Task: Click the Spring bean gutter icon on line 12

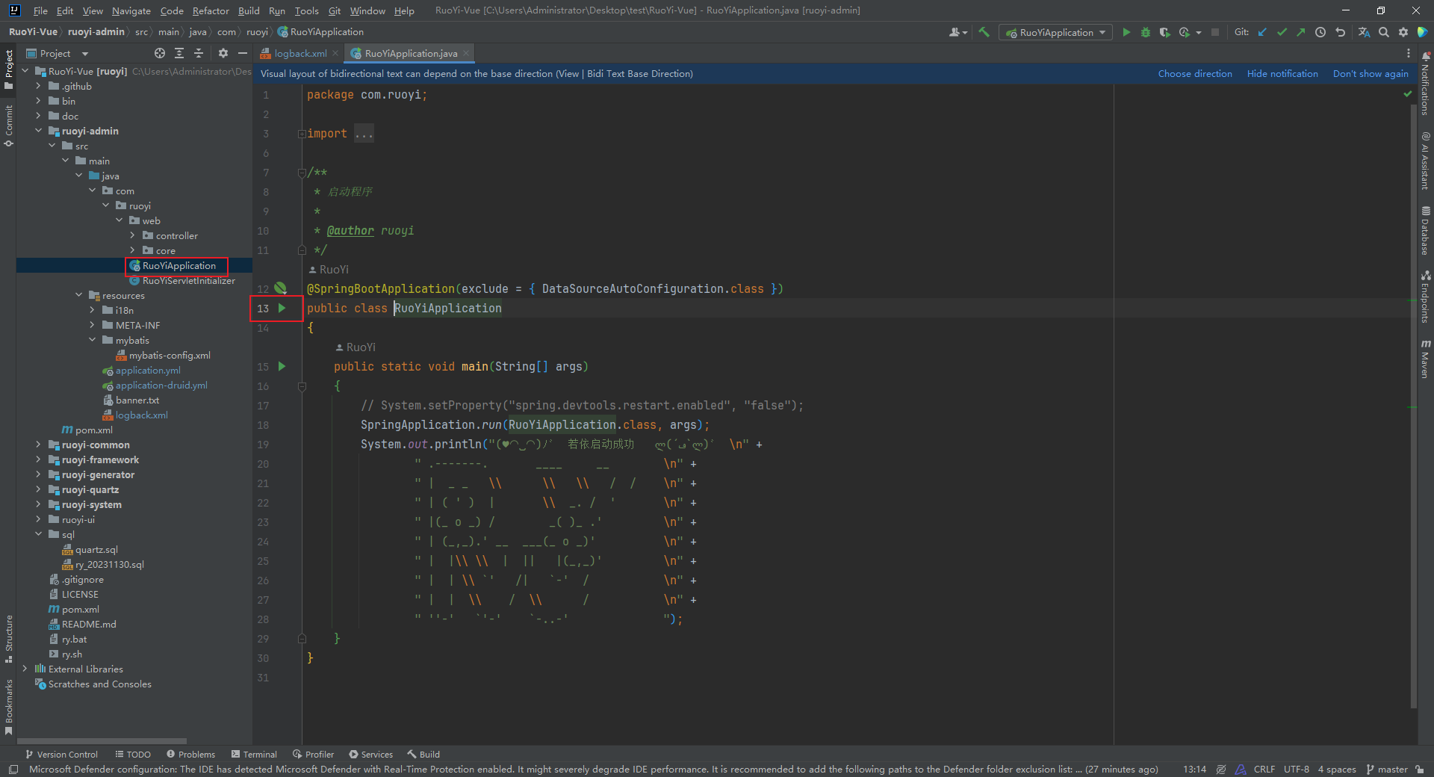Action: coord(281,288)
